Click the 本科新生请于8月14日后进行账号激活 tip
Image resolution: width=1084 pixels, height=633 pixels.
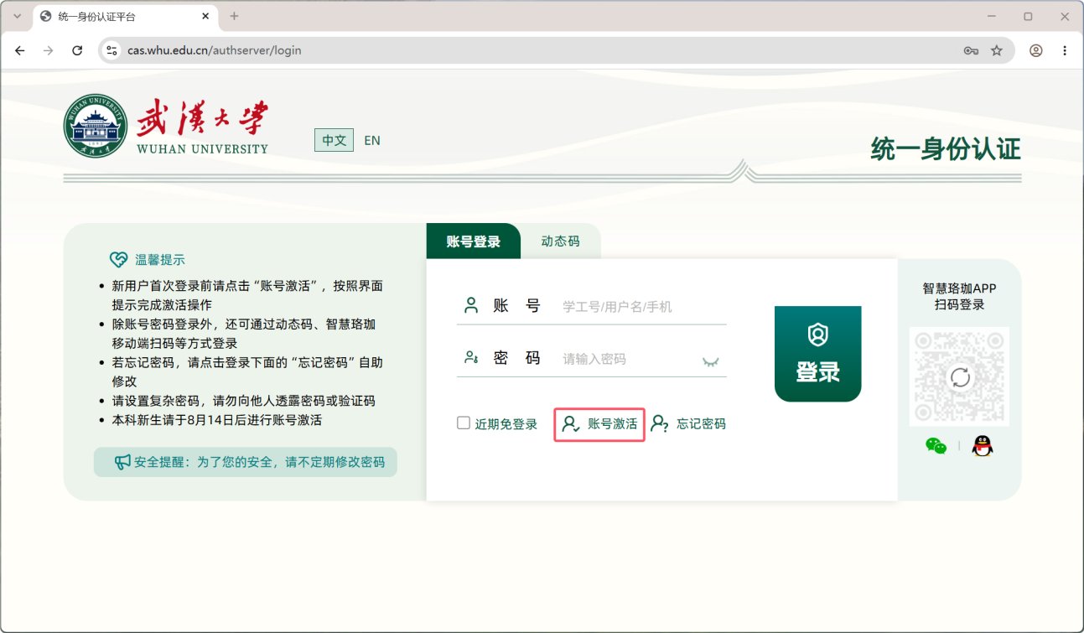[217, 420]
